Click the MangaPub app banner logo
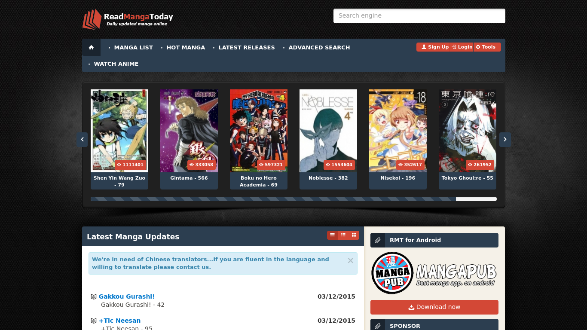587x330 pixels. [x=434, y=273]
